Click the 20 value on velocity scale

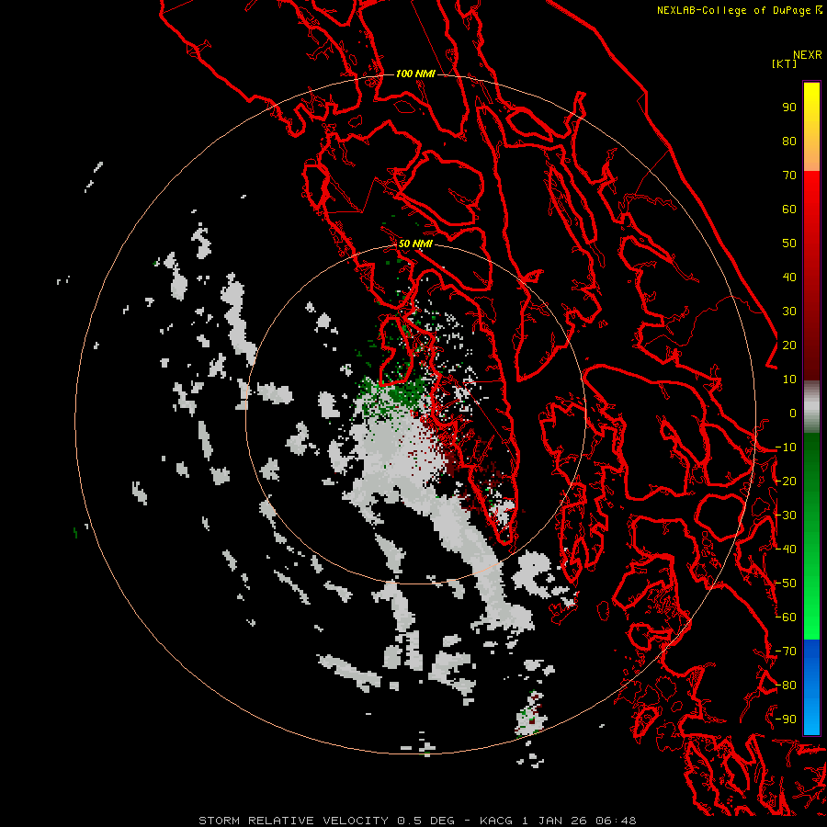point(789,345)
